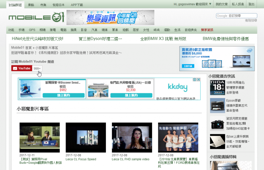Image resolution: width=264 pixels, height=170 pixels.
Task: Open Epson原廠 printer ad thumbnail
Action: point(217,105)
